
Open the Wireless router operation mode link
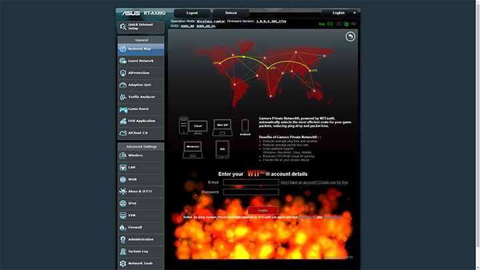[211, 21]
